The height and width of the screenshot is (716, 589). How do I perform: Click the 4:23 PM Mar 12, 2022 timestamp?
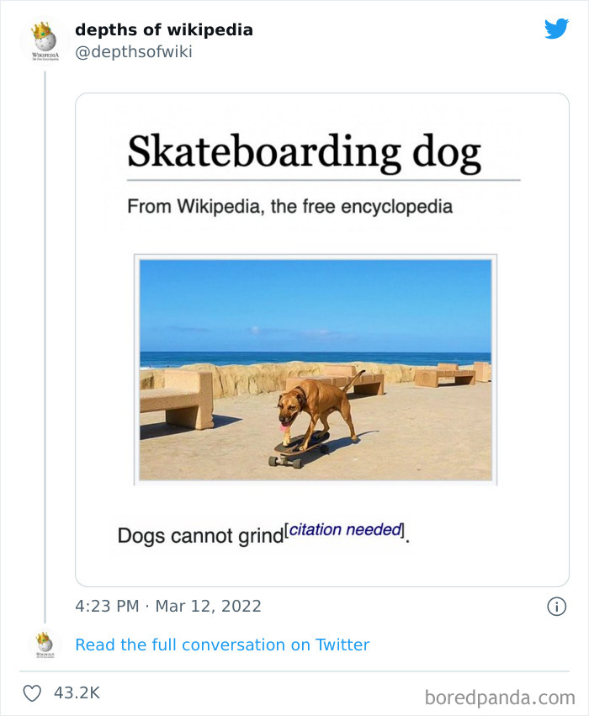[168, 606]
